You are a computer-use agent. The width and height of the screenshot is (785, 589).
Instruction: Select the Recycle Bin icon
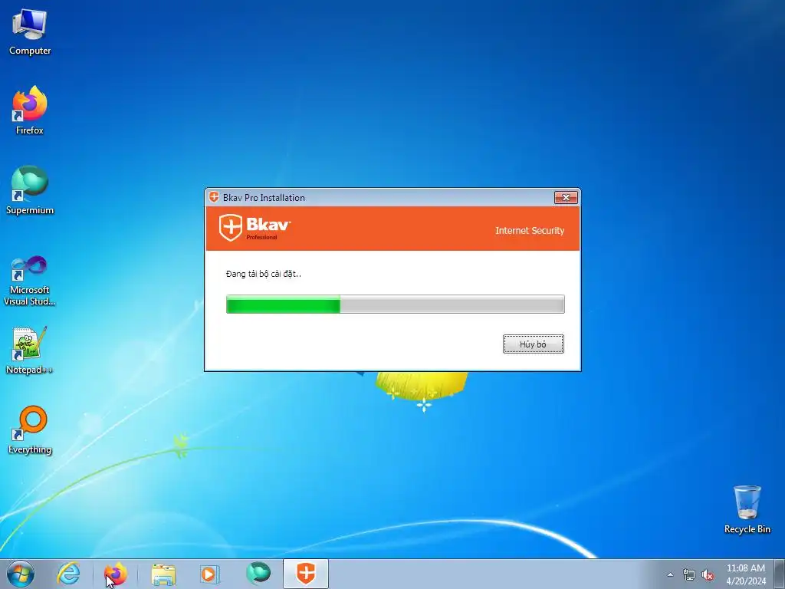[747, 509]
